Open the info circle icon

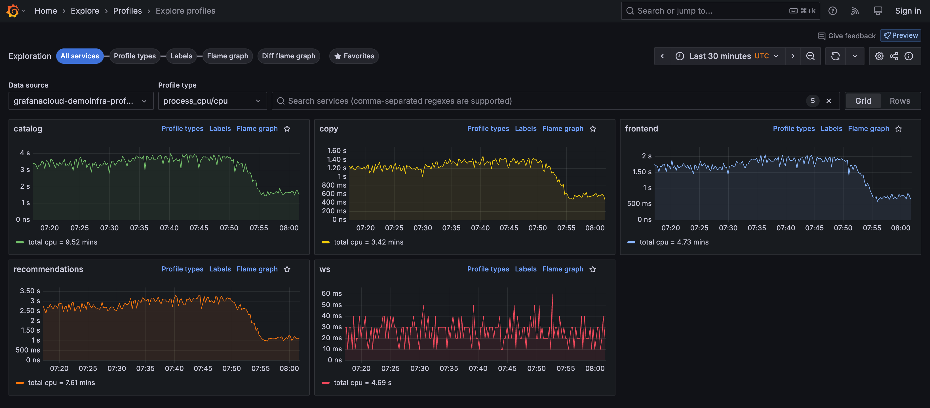(x=909, y=56)
